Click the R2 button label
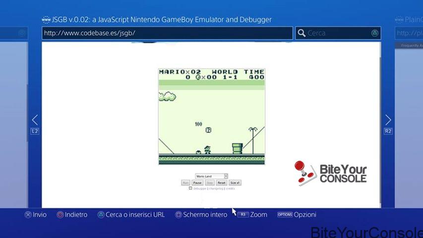The height and width of the screenshot is (238, 423). pos(388,131)
